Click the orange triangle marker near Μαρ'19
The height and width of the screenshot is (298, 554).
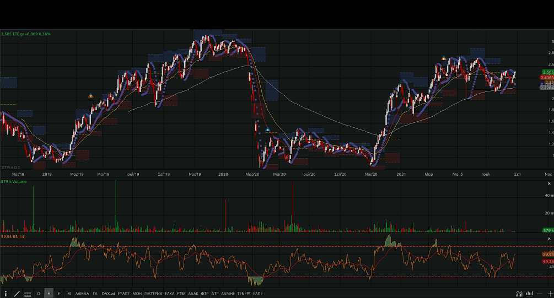coord(91,96)
